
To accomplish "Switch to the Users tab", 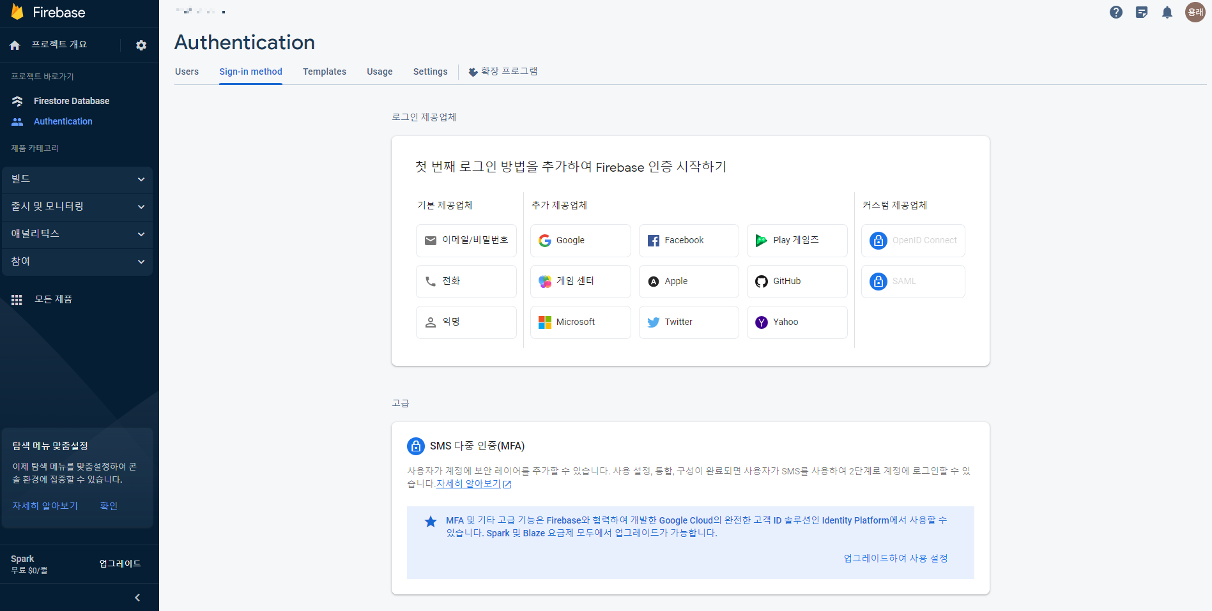I will [187, 72].
